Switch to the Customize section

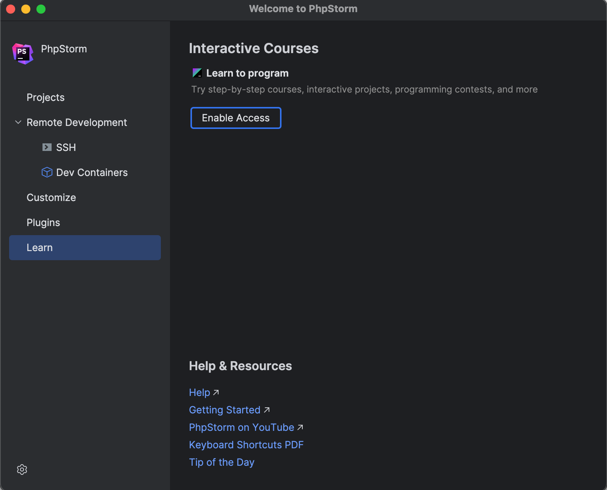click(85, 198)
